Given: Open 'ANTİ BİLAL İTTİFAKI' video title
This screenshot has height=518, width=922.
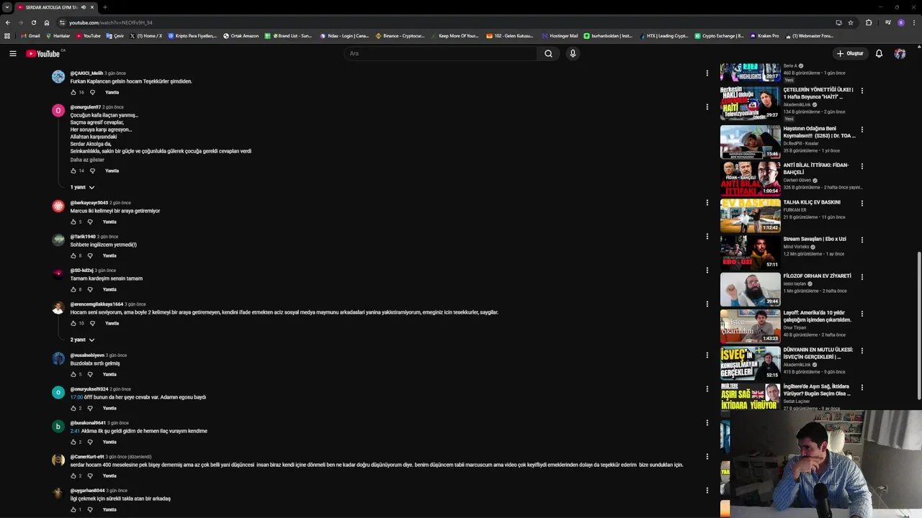Looking at the screenshot, I should (816, 168).
